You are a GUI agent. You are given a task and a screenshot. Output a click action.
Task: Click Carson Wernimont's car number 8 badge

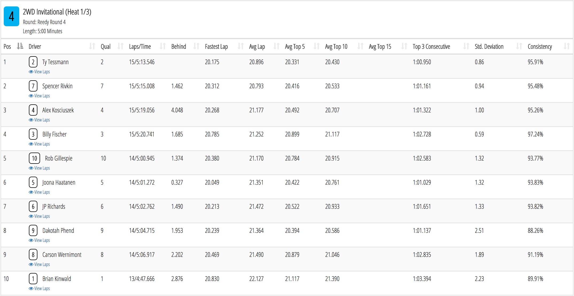pos(33,255)
